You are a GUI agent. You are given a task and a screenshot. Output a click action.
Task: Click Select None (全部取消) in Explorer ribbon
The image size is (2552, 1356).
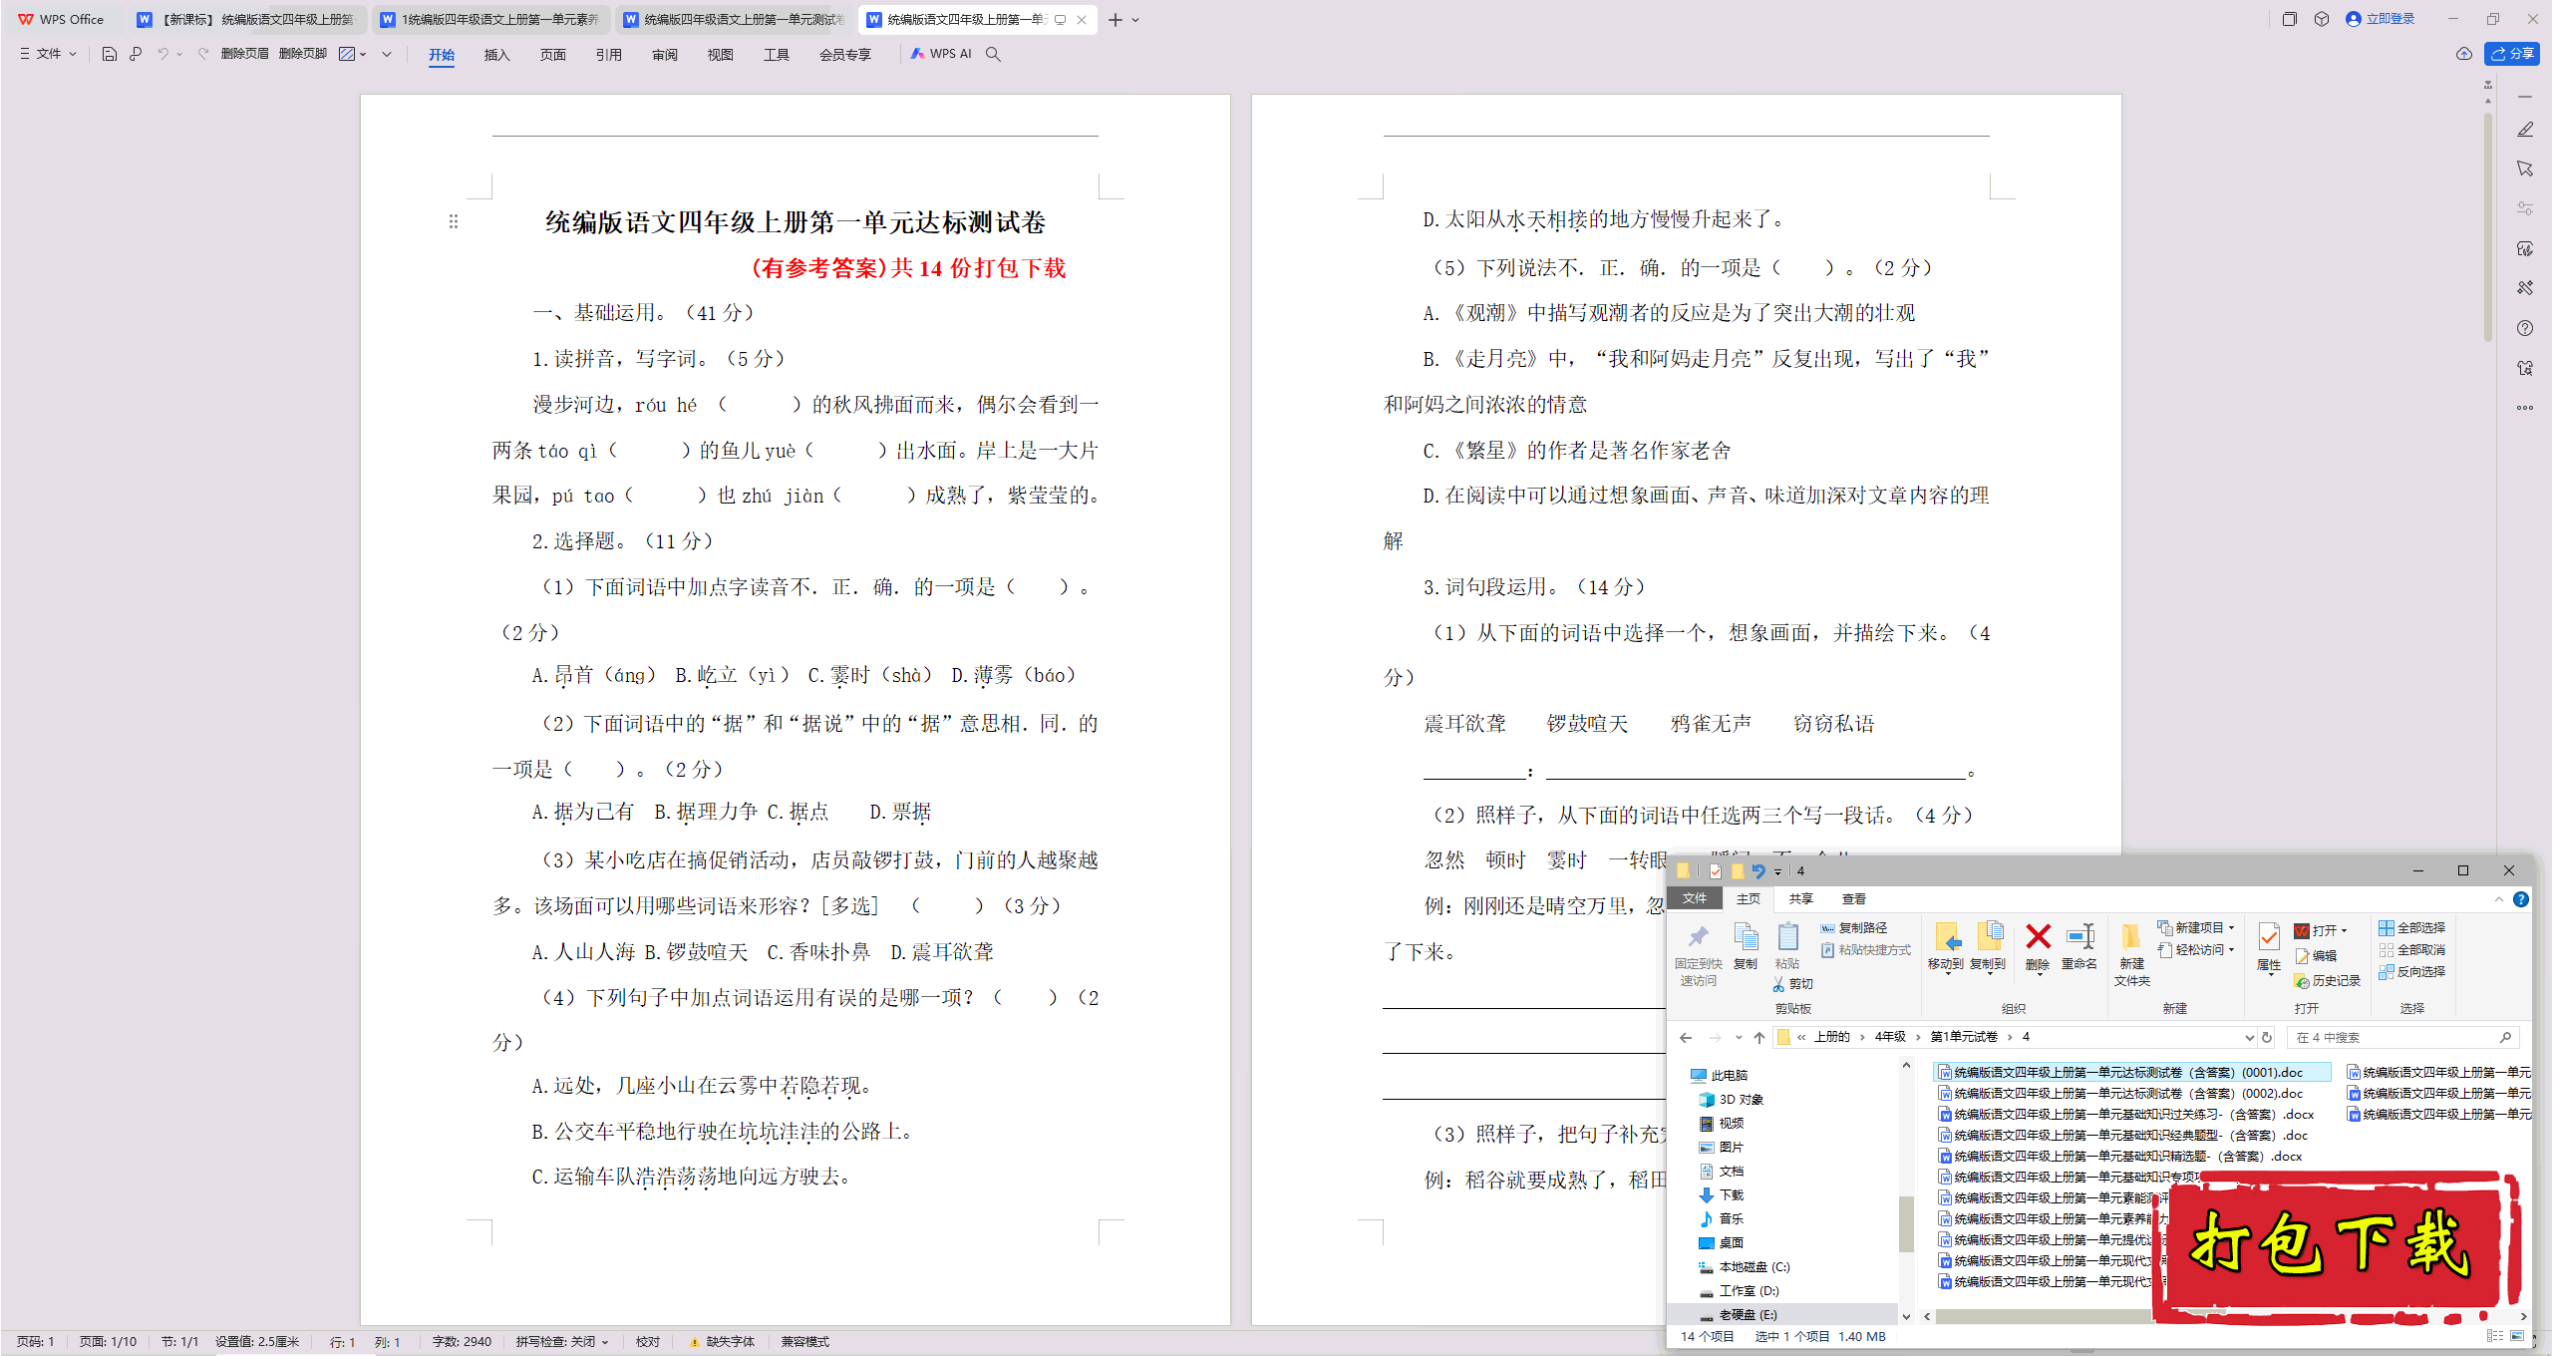click(2411, 950)
